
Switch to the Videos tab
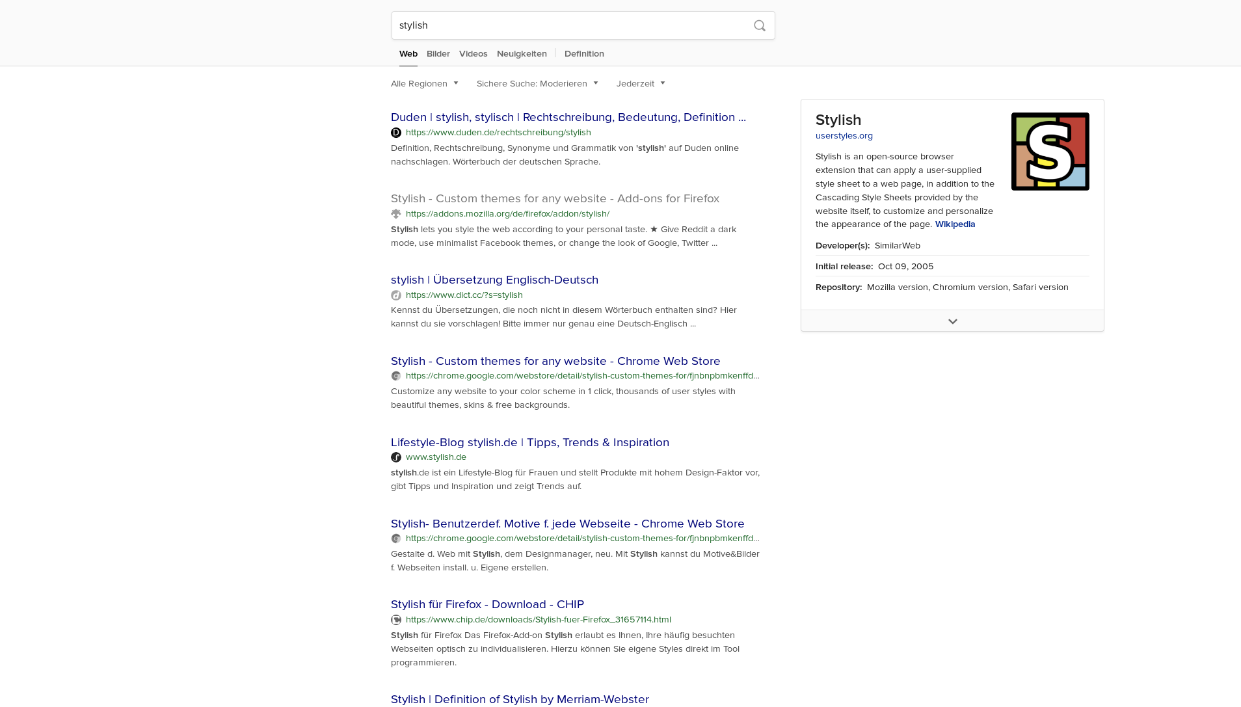(x=473, y=54)
